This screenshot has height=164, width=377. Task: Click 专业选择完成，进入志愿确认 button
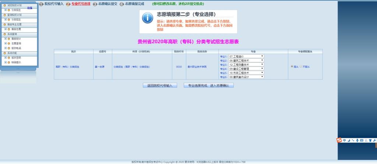(x=208, y=85)
